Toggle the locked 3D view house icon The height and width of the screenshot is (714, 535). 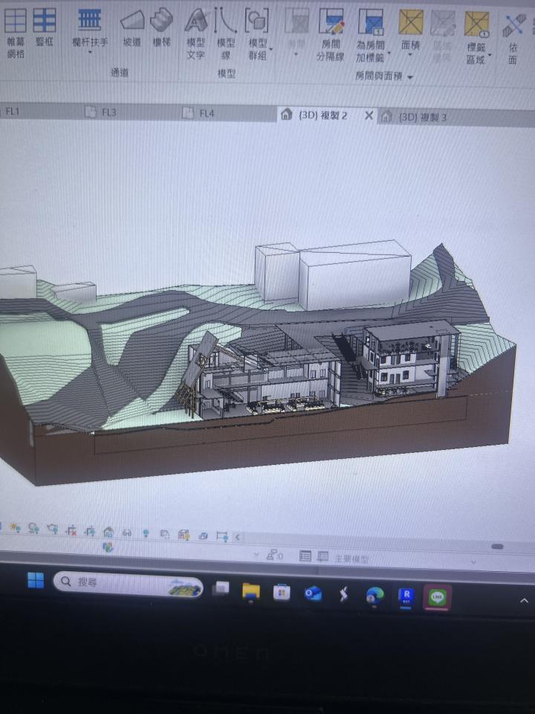pos(108,532)
